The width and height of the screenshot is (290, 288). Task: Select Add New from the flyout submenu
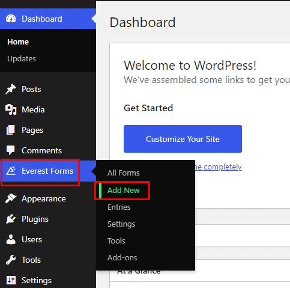(x=124, y=190)
